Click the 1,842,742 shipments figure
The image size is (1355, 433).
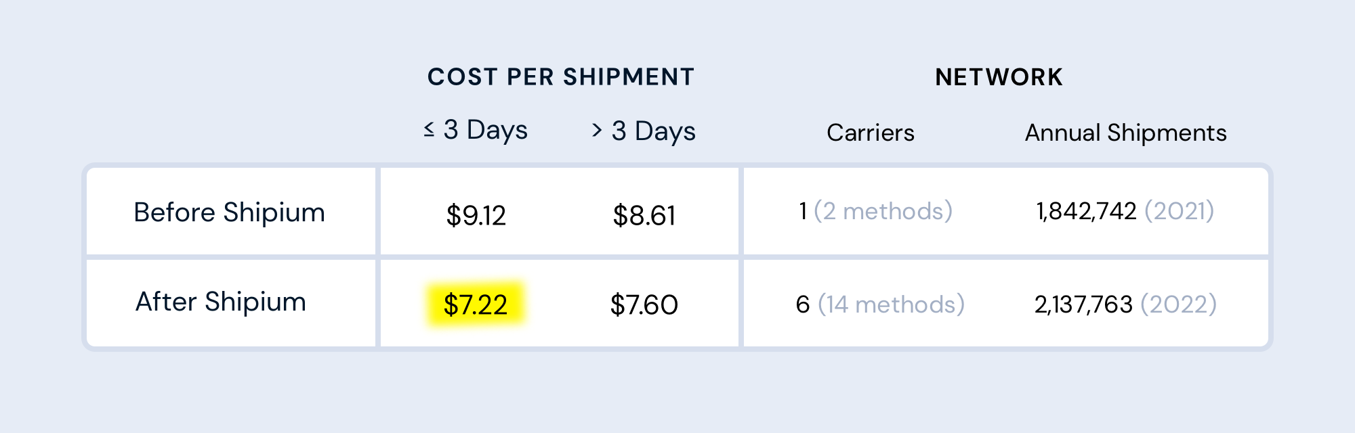(x=1086, y=211)
